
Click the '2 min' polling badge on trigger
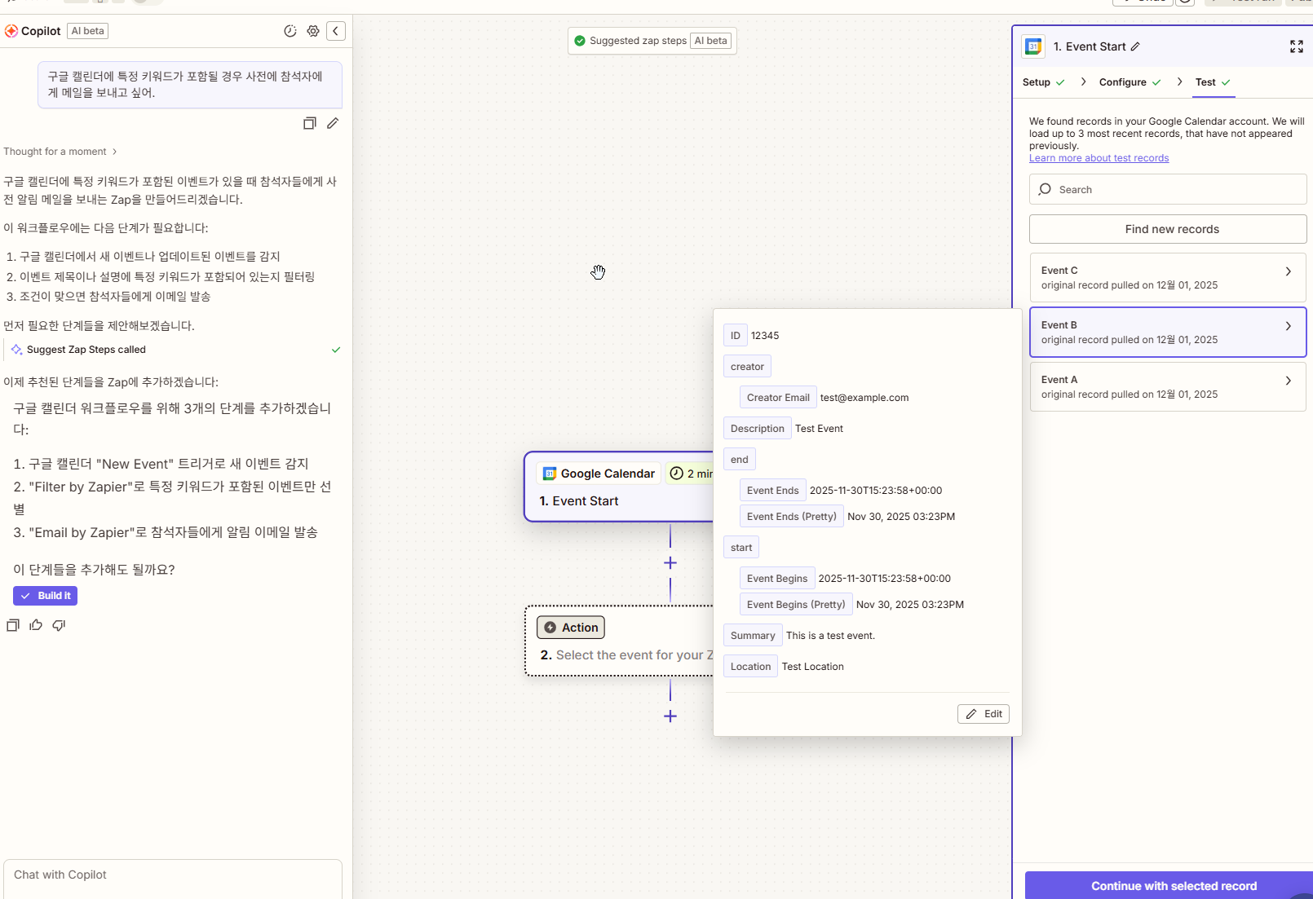(x=691, y=474)
